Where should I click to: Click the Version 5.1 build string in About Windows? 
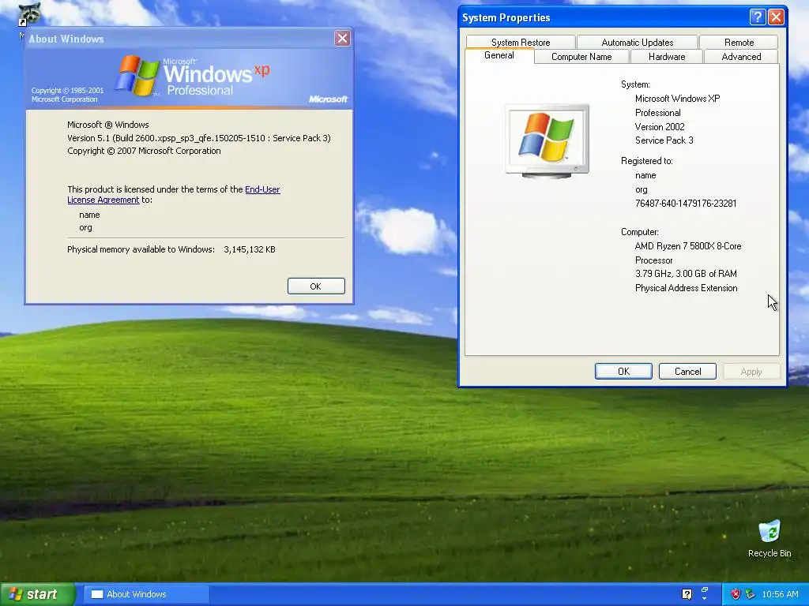pos(198,138)
